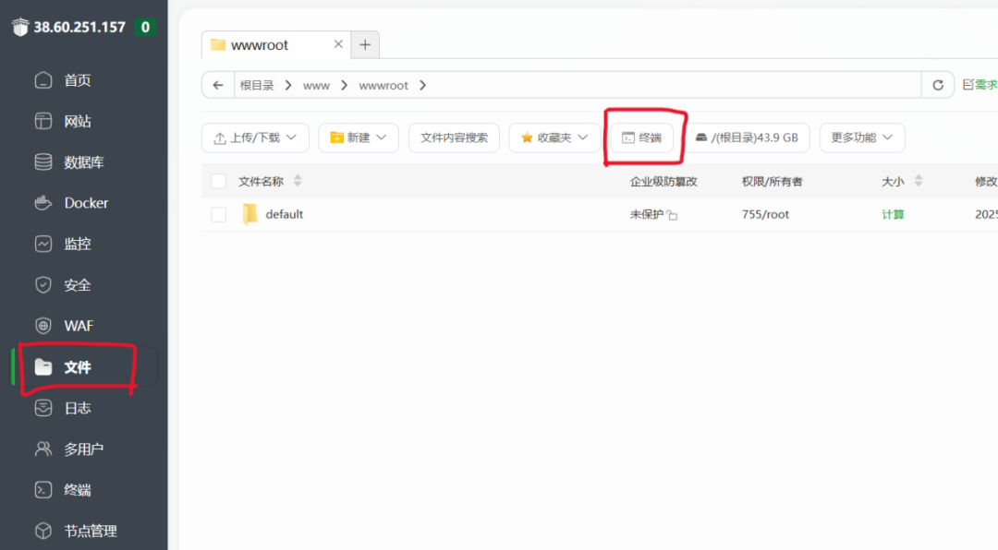The image size is (998, 550).
Task: Open the 节点管理 menu item
Action: coord(90,531)
